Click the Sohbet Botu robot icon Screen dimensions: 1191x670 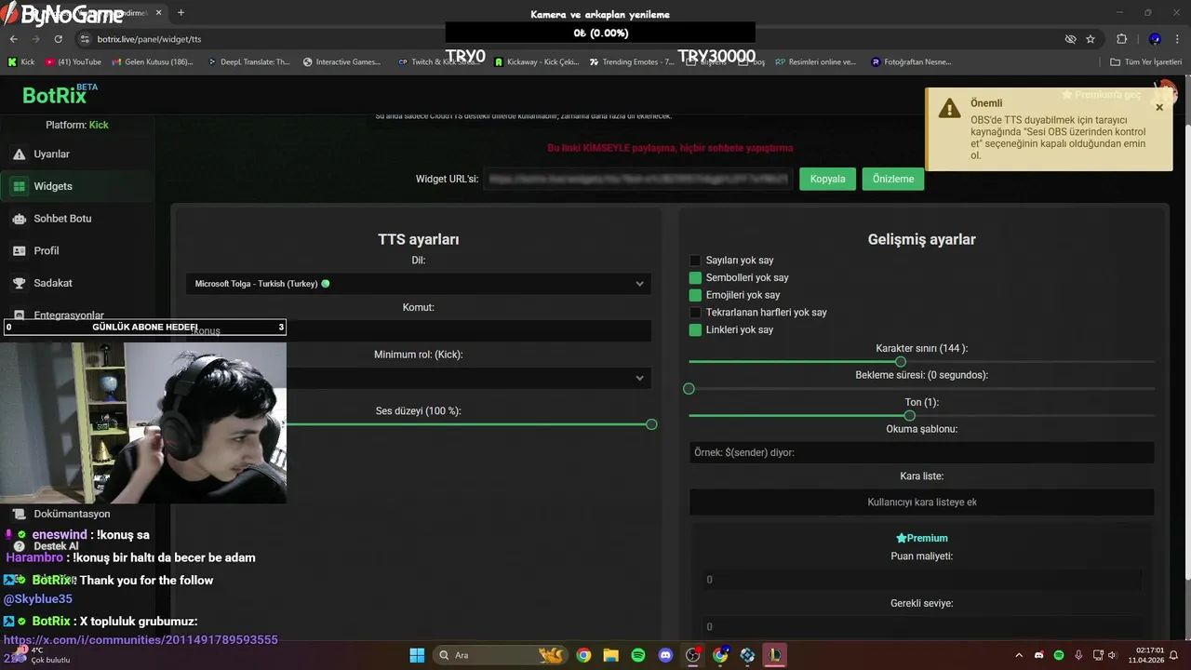coord(19,219)
